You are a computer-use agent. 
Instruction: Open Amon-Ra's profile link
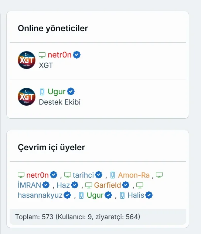[x=134, y=175]
